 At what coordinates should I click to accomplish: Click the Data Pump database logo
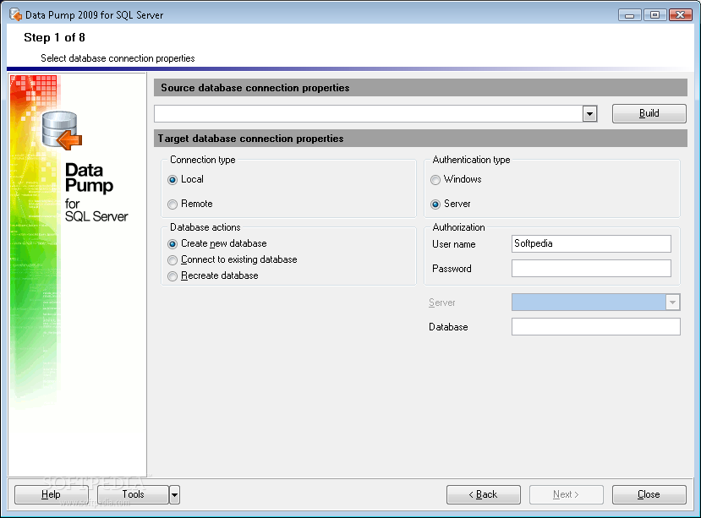62,130
